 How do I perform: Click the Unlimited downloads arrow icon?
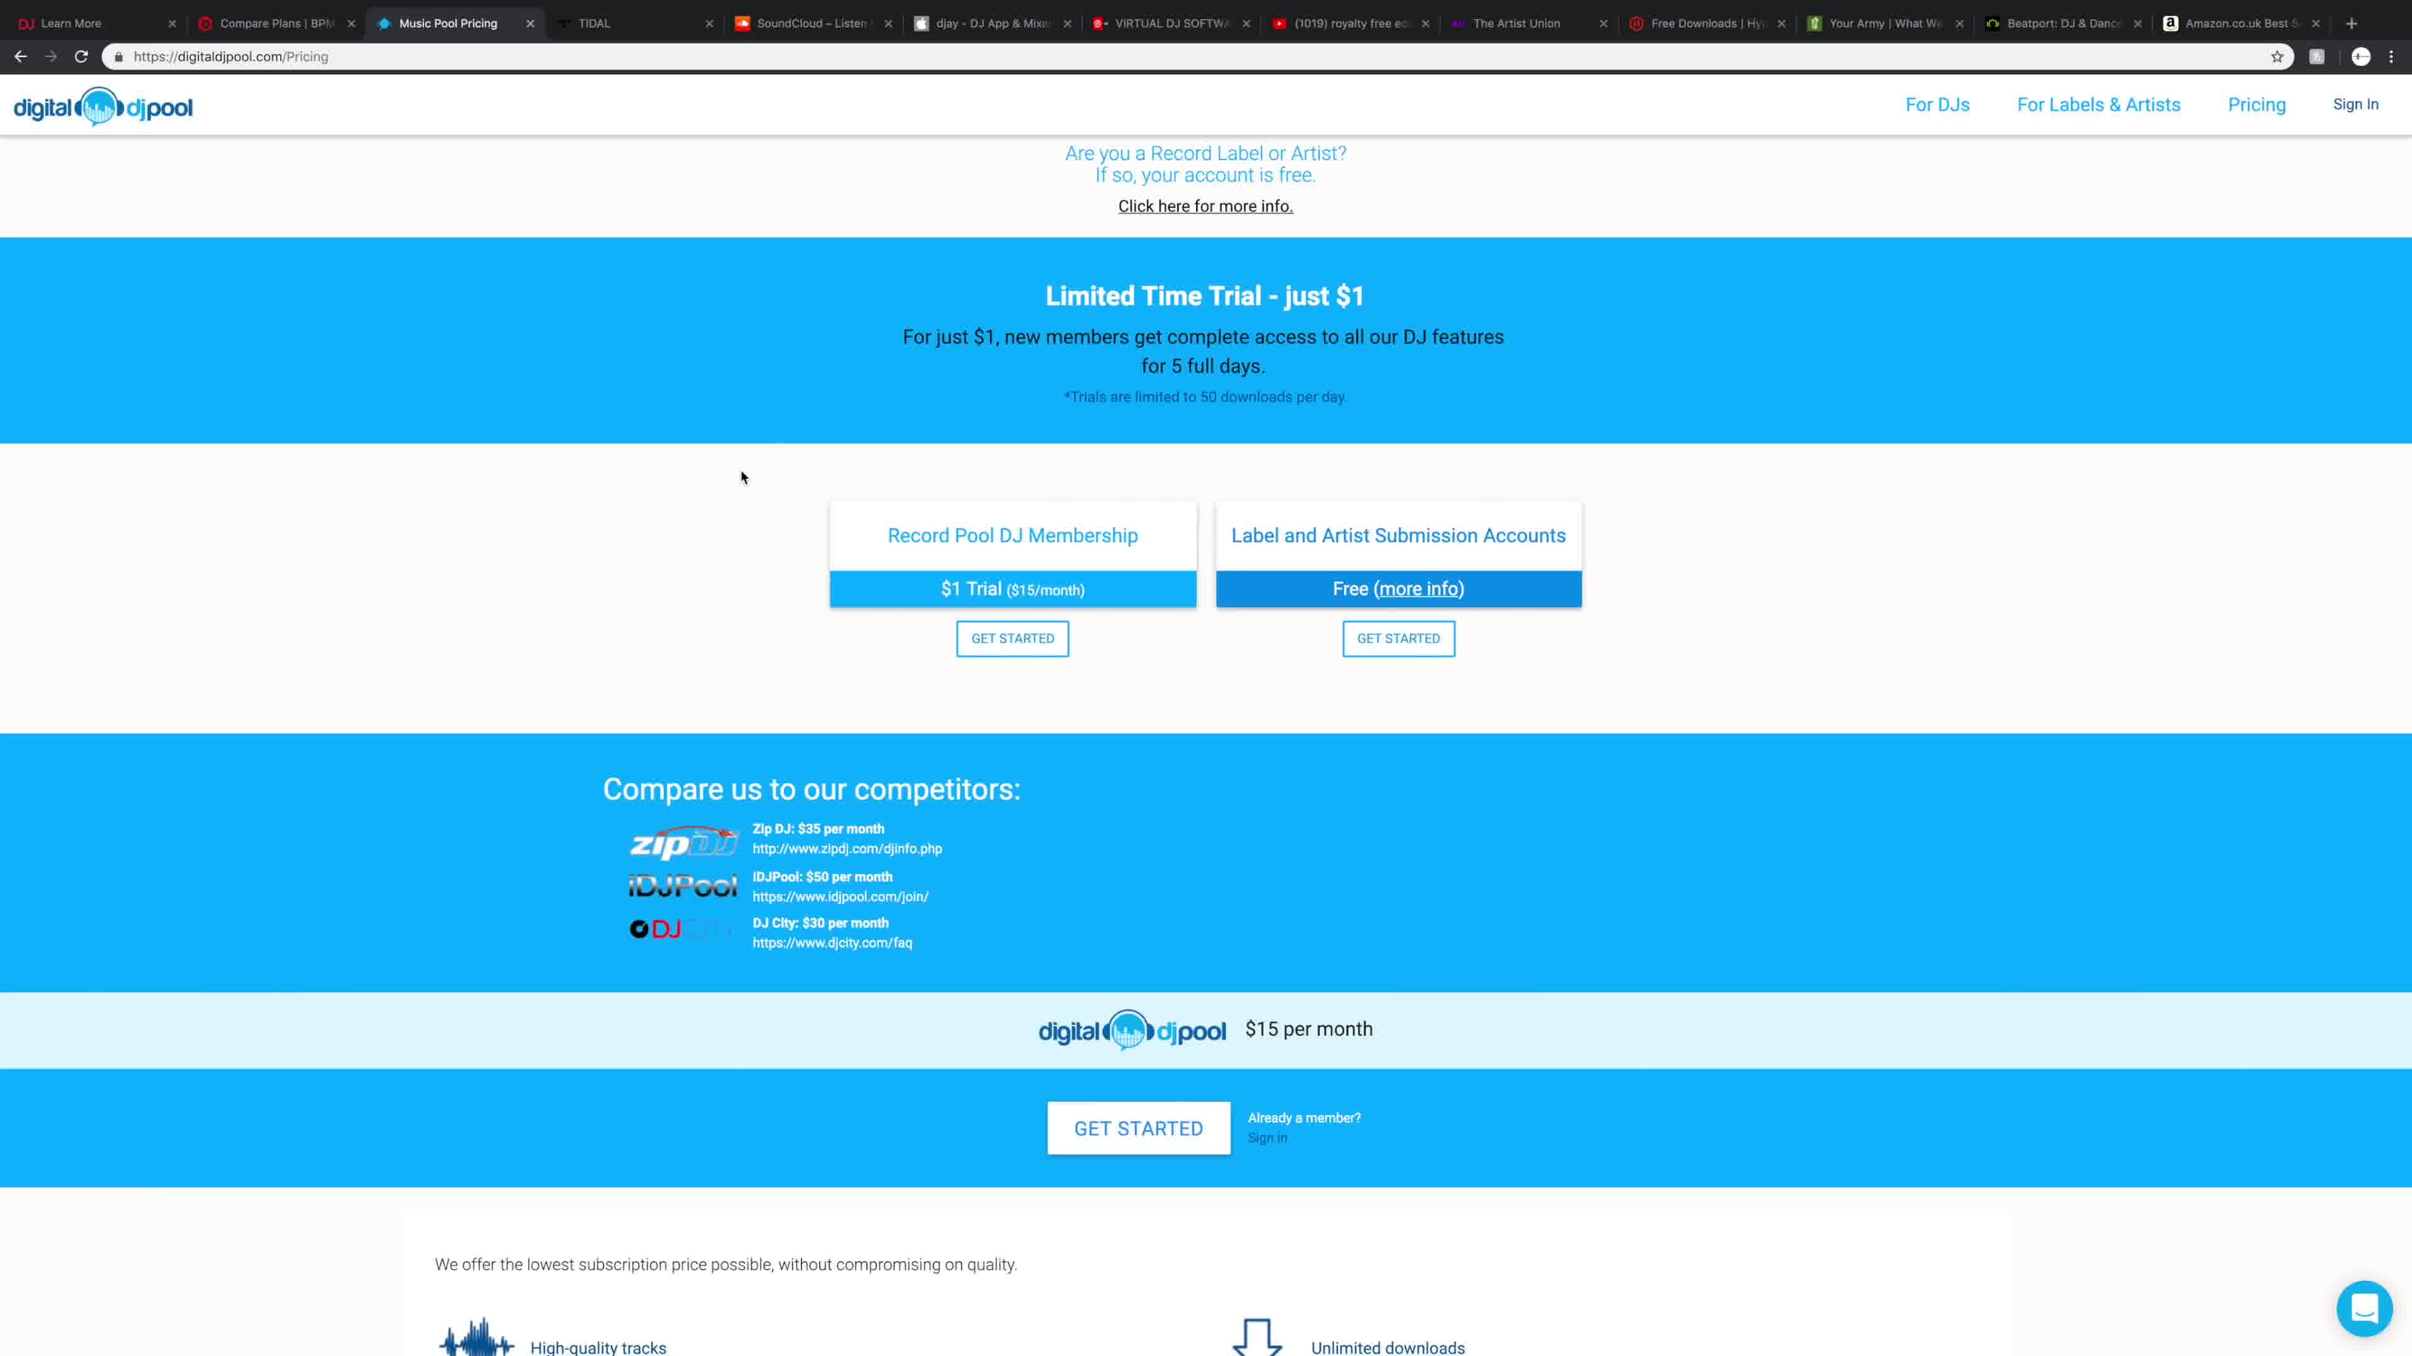[1256, 1337]
